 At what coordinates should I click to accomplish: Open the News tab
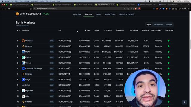click(x=98, y=14)
